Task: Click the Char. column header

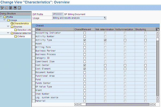Action: coord(55,29)
